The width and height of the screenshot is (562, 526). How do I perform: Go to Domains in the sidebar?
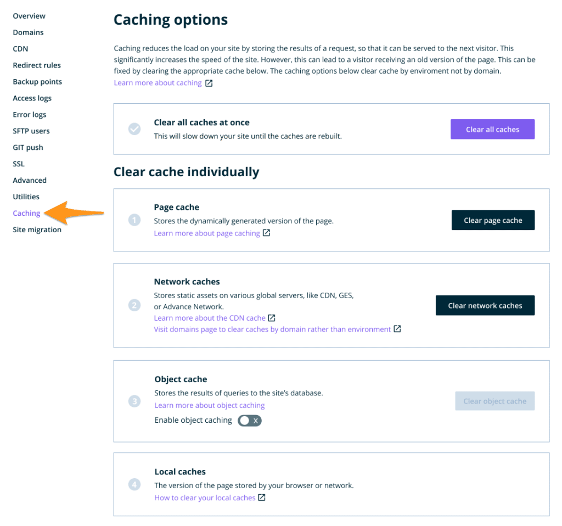tap(28, 32)
